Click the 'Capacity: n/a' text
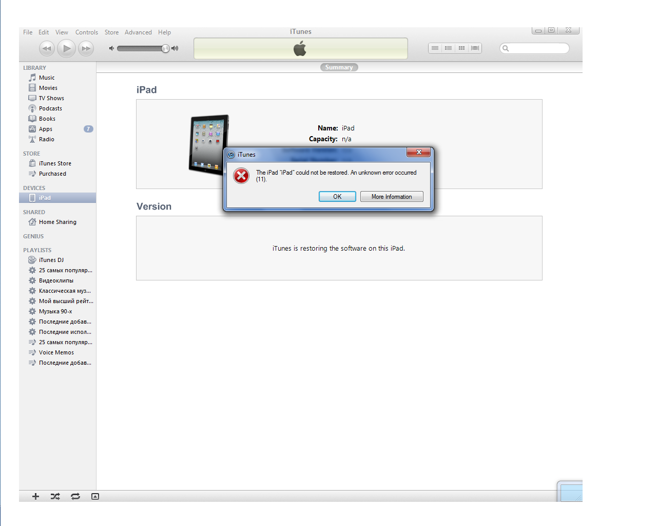This screenshot has width=657, height=526. coord(330,139)
